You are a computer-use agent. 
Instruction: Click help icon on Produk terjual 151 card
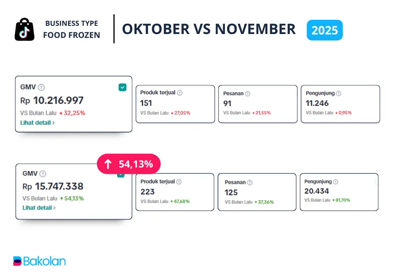click(x=180, y=93)
